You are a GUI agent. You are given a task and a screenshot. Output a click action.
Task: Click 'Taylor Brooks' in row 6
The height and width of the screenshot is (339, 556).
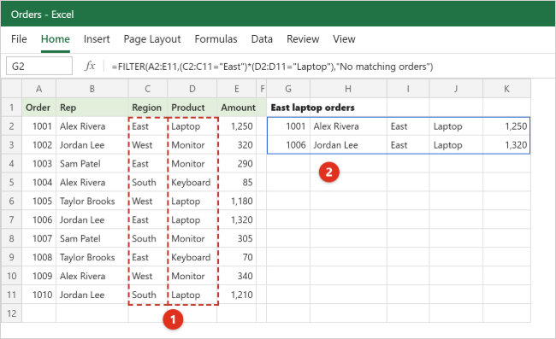point(92,201)
